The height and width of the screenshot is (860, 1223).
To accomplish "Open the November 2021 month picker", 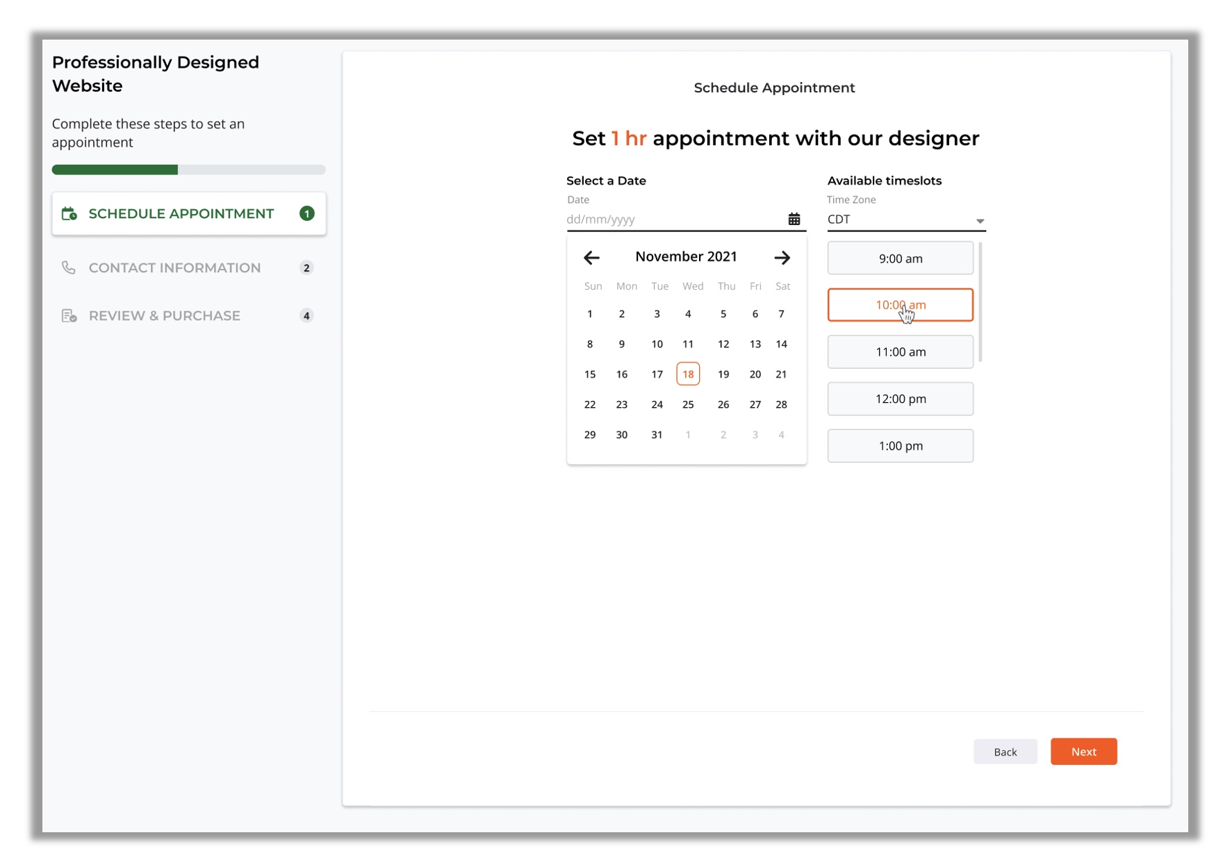I will pos(686,256).
